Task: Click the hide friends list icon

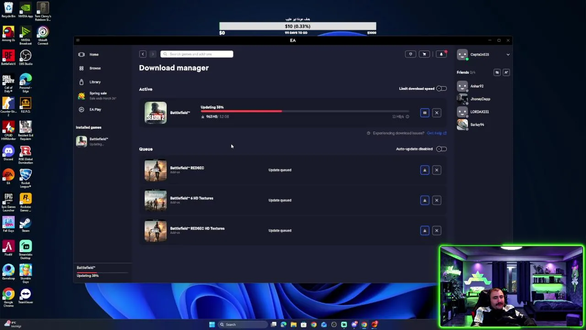Action: coord(497,72)
